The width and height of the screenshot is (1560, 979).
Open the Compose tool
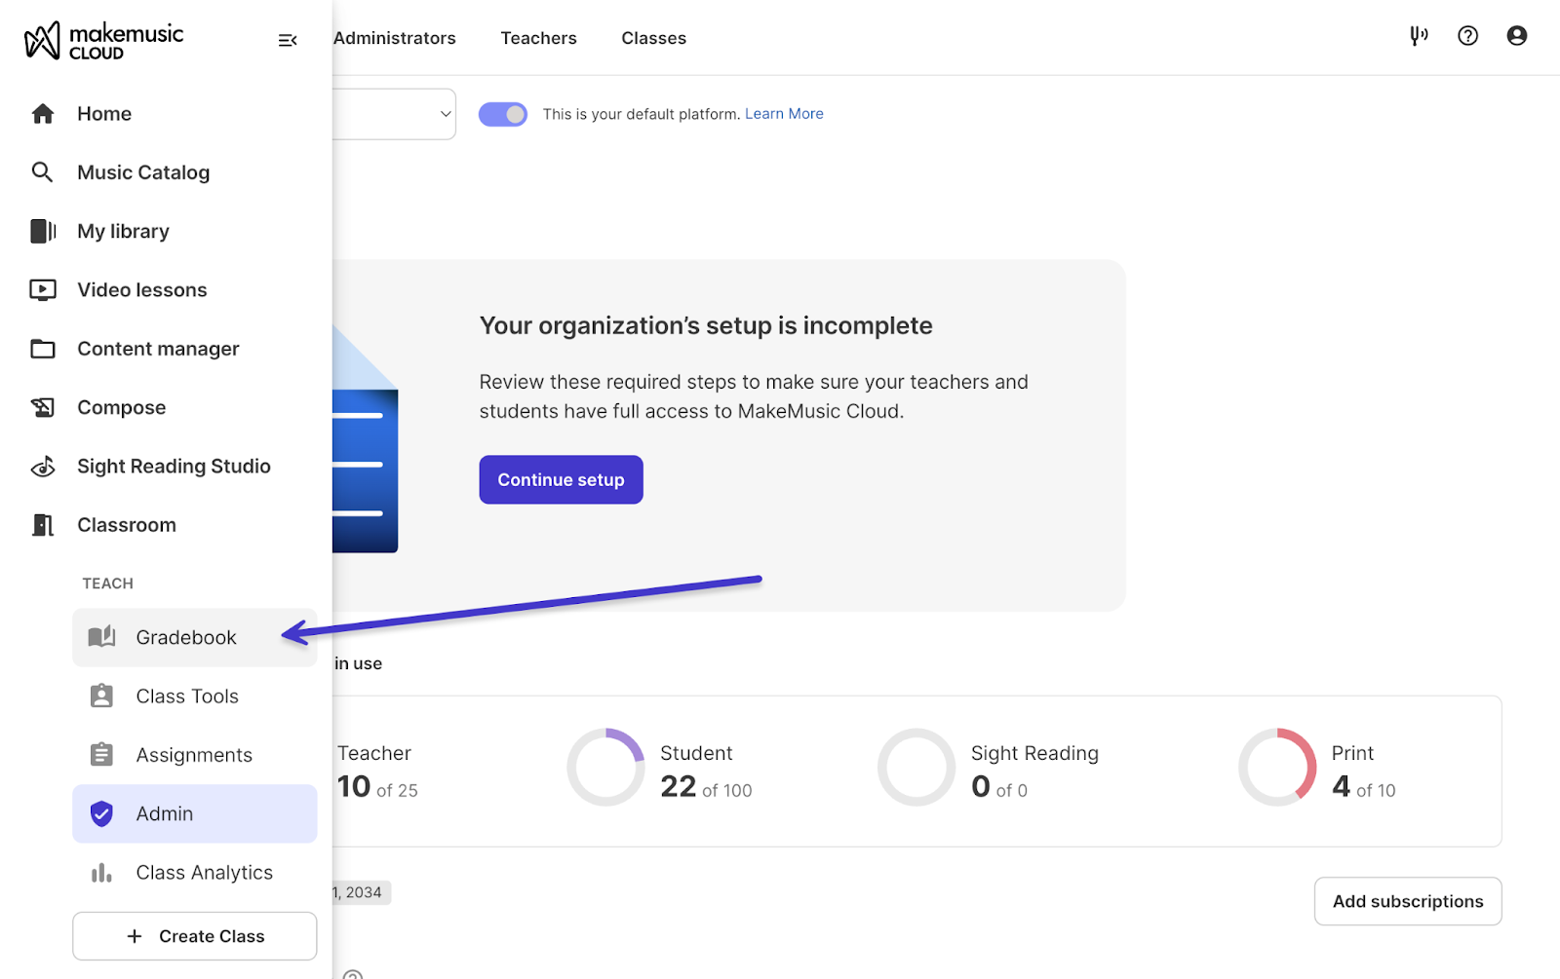pos(122,407)
